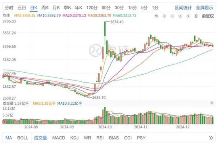Switch to the 周K weekly tab
The height and width of the screenshot is (145, 218).
click(45, 8)
